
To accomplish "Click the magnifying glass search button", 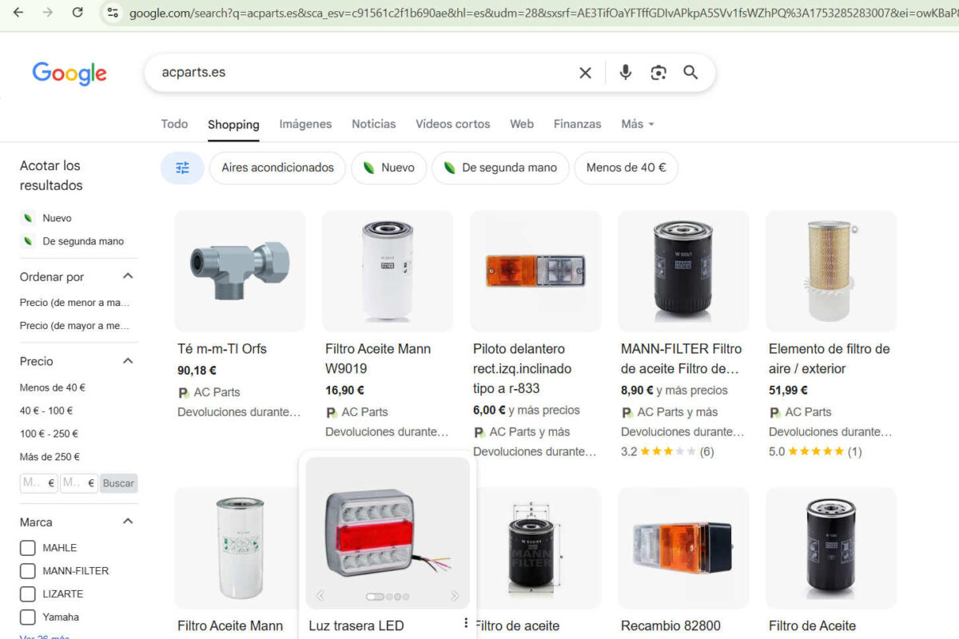I will click(x=690, y=73).
